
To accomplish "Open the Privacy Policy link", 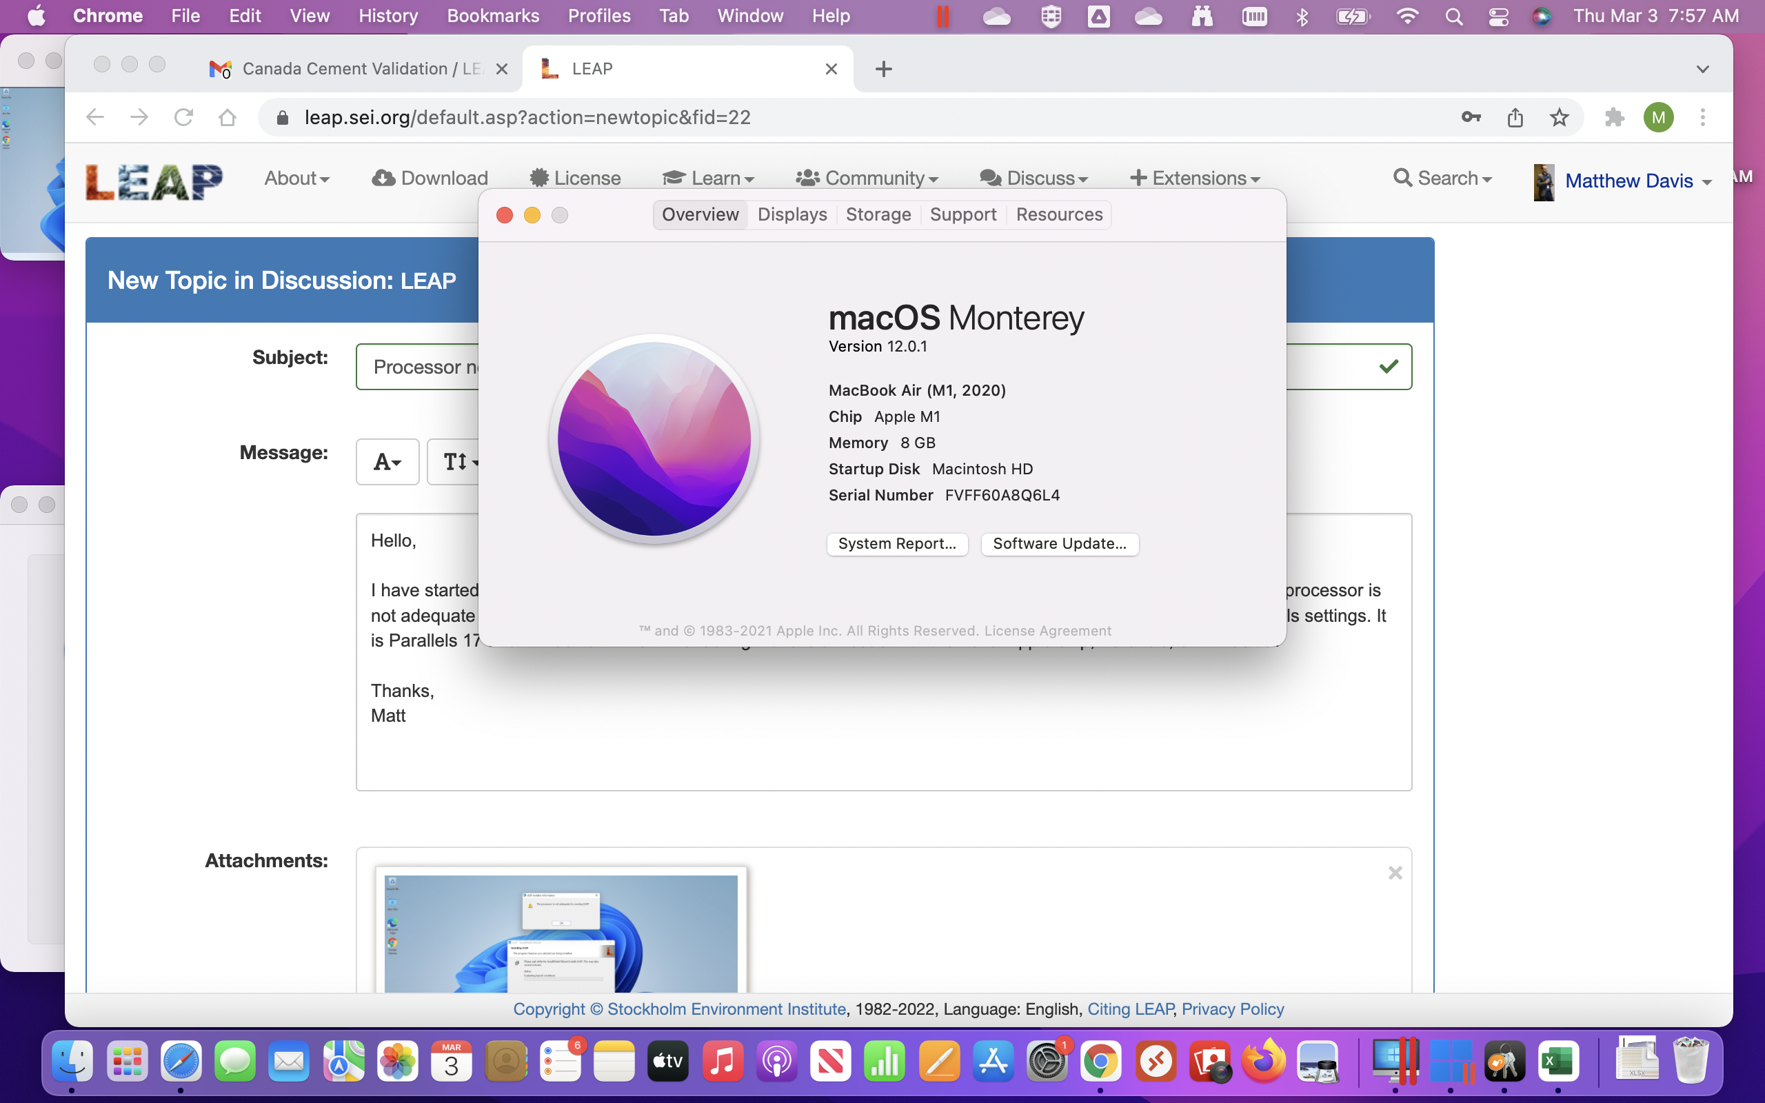I will click(x=1233, y=1009).
